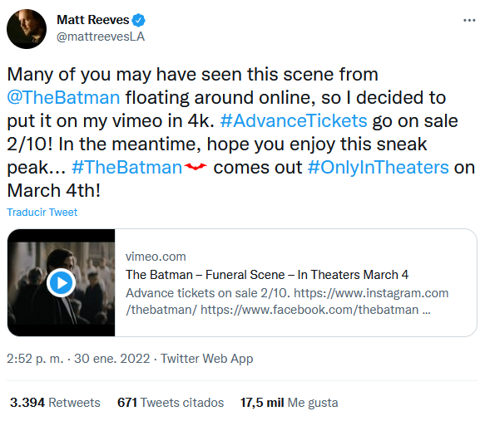
Task: Open the #OnlyInTheaters hashtag
Action: [x=378, y=167]
